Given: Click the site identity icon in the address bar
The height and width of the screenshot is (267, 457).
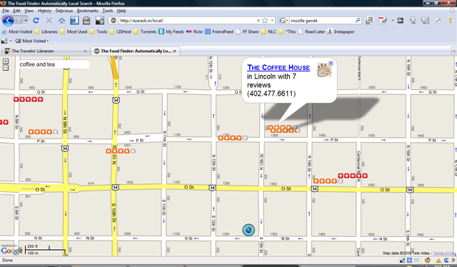Looking at the screenshot, I should [114, 21].
